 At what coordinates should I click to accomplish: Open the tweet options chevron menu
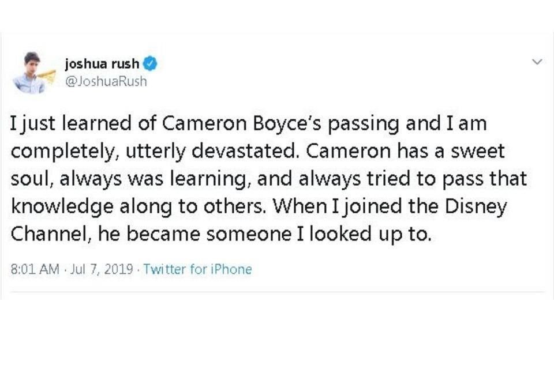tap(537, 62)
